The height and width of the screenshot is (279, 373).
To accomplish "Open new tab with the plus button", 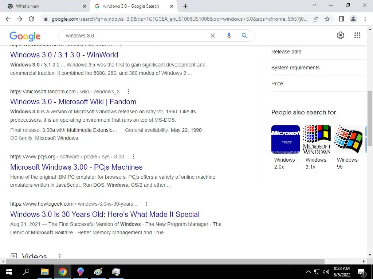I will pyautogui.click(x=185, y=6).
